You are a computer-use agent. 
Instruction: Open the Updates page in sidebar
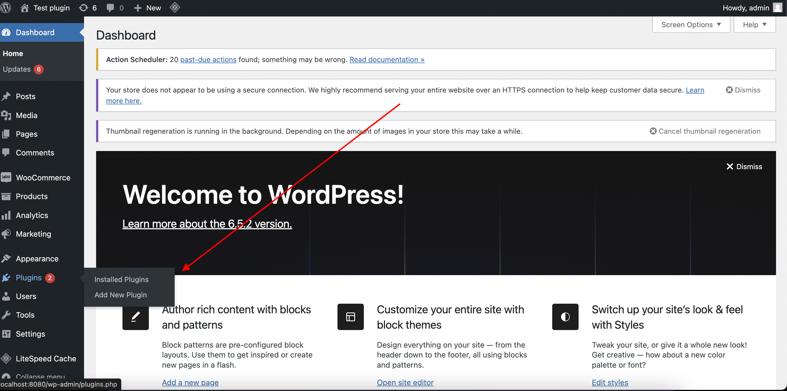pyautogui.click(x=17, y=69)
